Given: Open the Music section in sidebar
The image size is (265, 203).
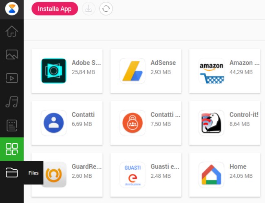Looking at the screenshot, I should coord(12,102).
